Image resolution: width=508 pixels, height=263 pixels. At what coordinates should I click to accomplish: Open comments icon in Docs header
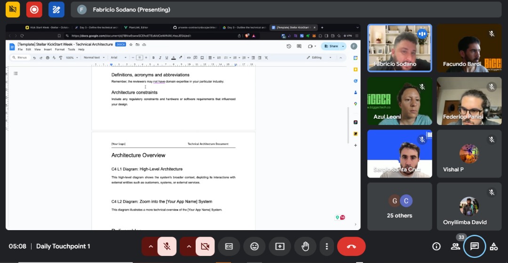[x=299, y=46]
